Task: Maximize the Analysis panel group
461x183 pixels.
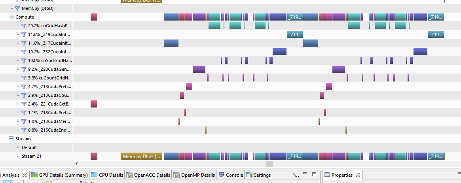Action: pyautogui.click(x=314, y=174)
